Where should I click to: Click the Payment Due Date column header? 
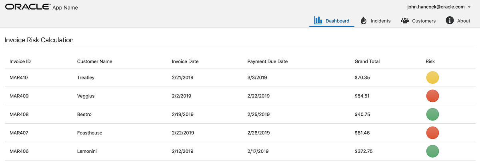click(267, 61)
